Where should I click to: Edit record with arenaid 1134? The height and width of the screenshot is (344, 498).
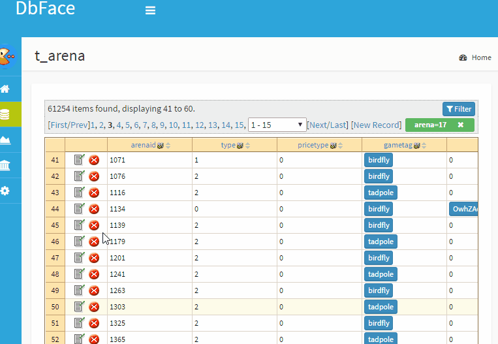pos(79,208)
